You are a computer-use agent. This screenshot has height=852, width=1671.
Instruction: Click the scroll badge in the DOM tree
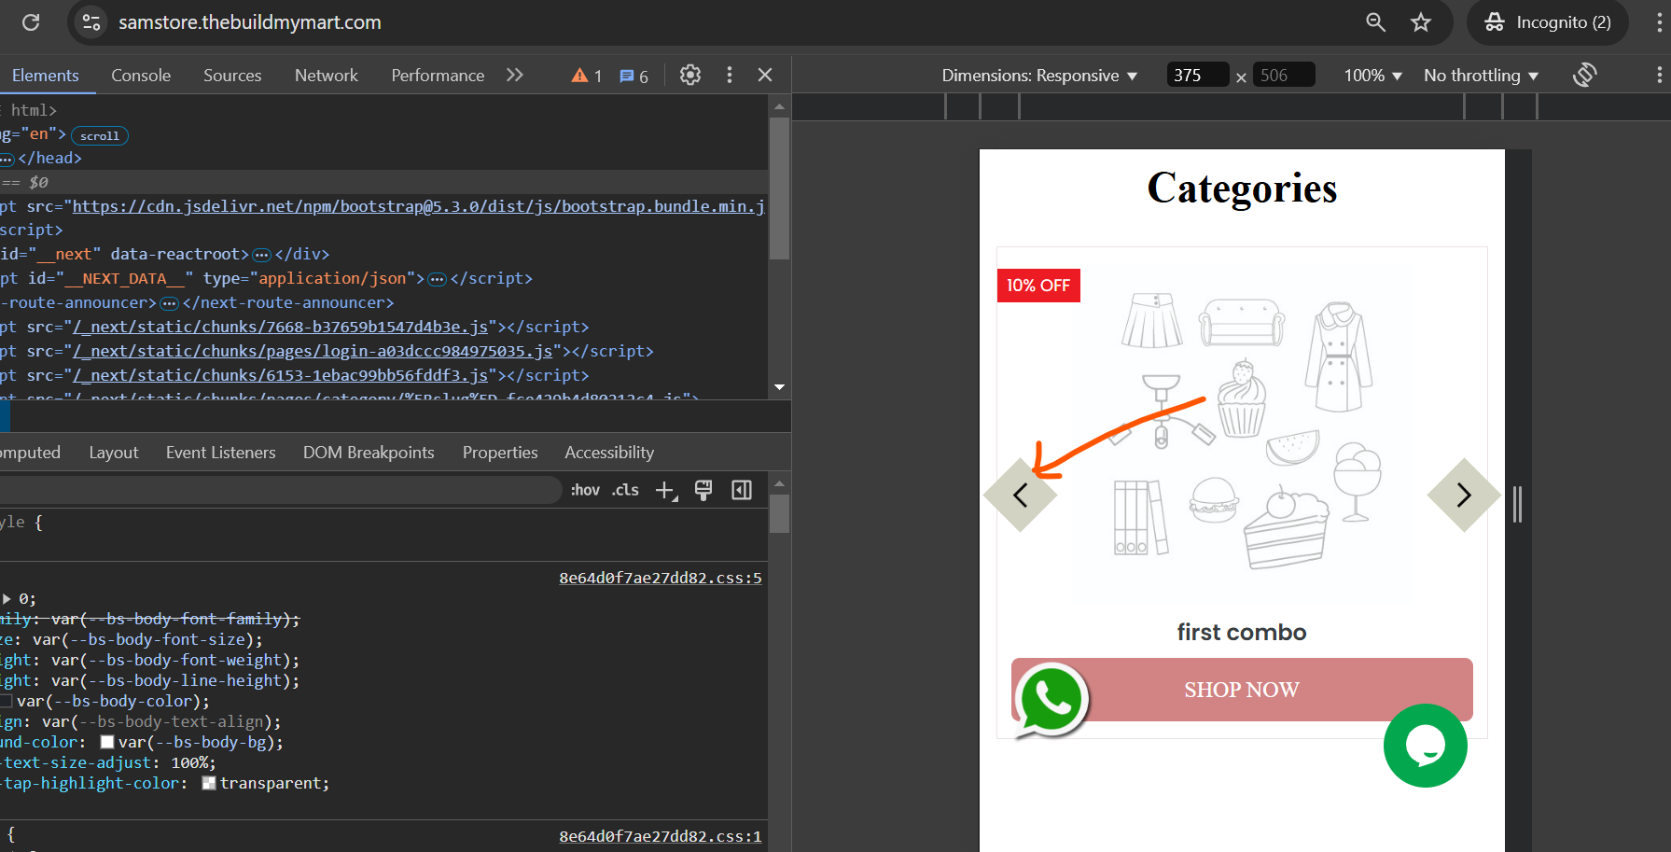click(100, 135)
